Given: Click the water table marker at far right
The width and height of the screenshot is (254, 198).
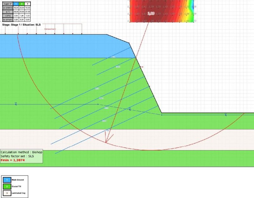Looking at the screenshot, I should click(x=226, y=115).
